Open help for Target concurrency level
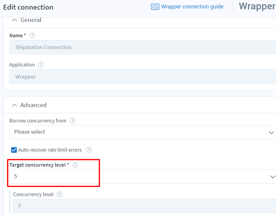 point(75,165)
